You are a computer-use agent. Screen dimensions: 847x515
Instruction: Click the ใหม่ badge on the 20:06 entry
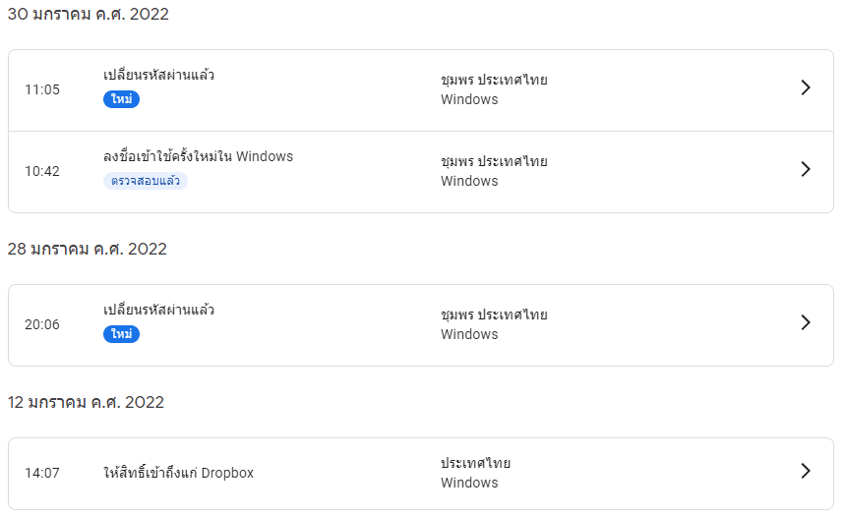point(122,334)
